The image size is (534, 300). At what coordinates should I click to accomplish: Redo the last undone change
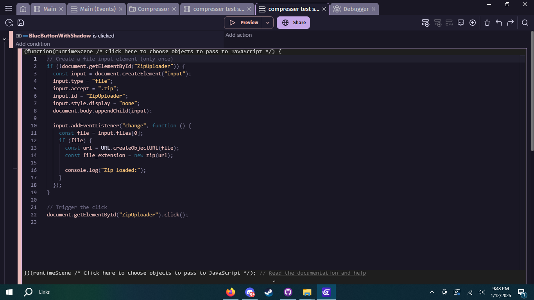point(511,23)
